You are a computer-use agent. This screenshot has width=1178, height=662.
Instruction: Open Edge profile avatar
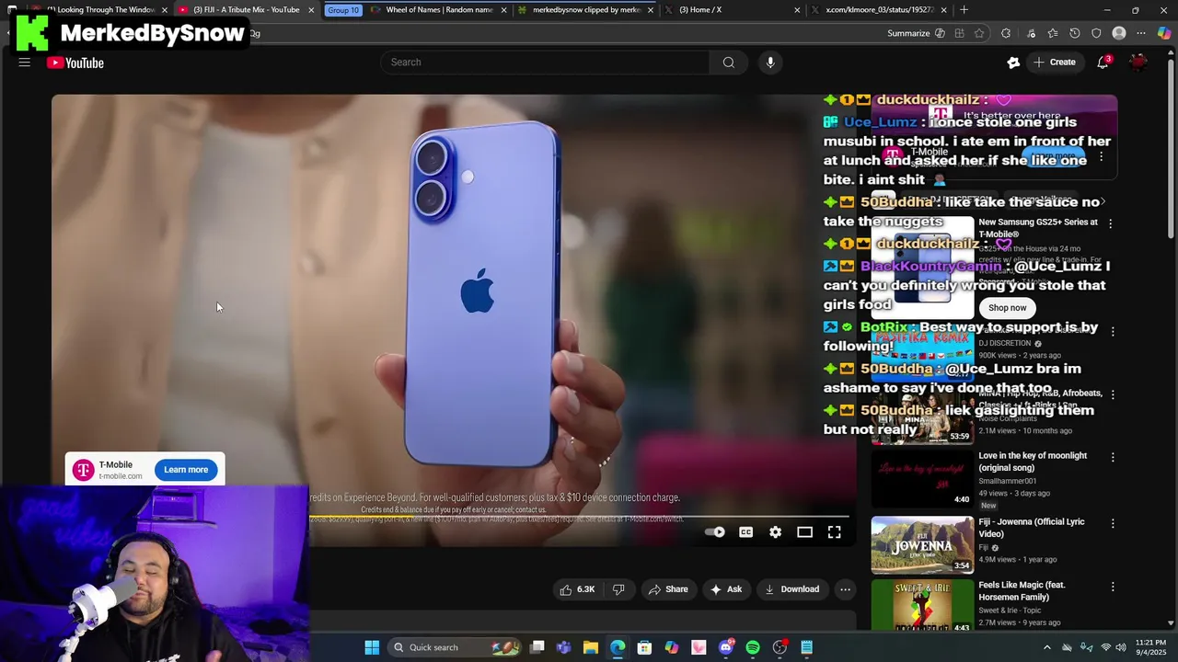point(1119,33)
